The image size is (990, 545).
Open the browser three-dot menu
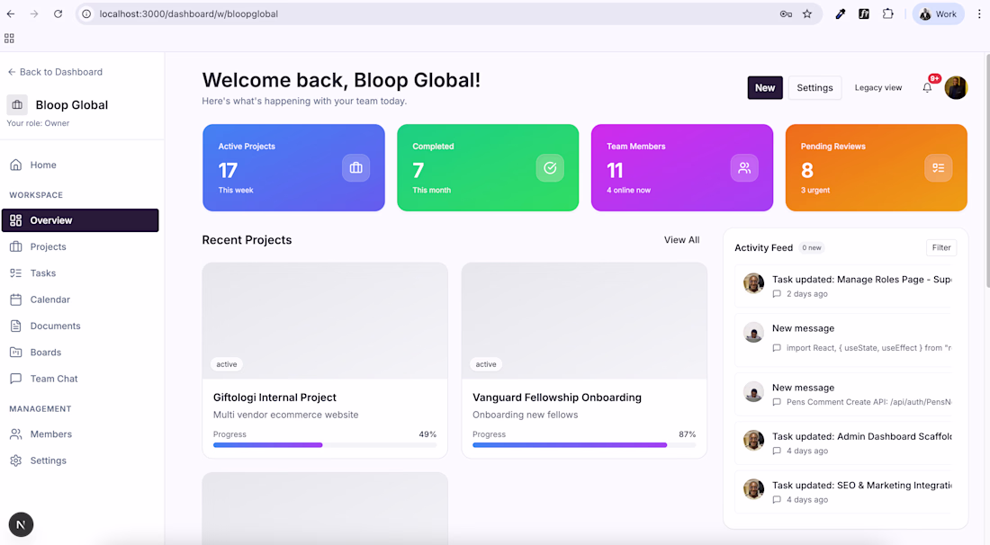[x=979, y=13]
